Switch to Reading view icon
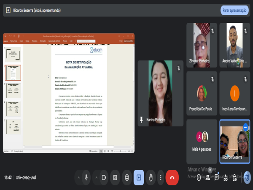 coord(108,151)
